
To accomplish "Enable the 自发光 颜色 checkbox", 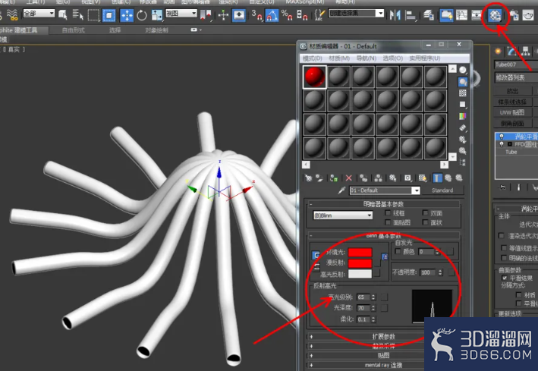I will pyautogui.click(x=398, y=252).
